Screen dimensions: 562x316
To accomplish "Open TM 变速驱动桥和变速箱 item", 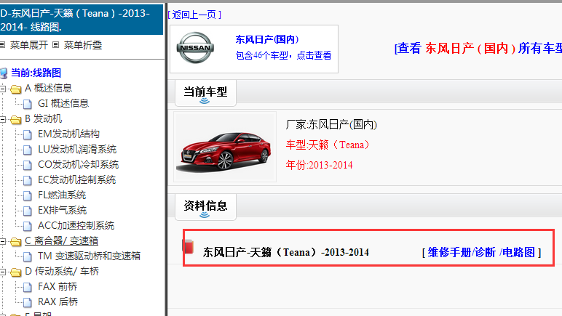I will (x=89, y=256).
